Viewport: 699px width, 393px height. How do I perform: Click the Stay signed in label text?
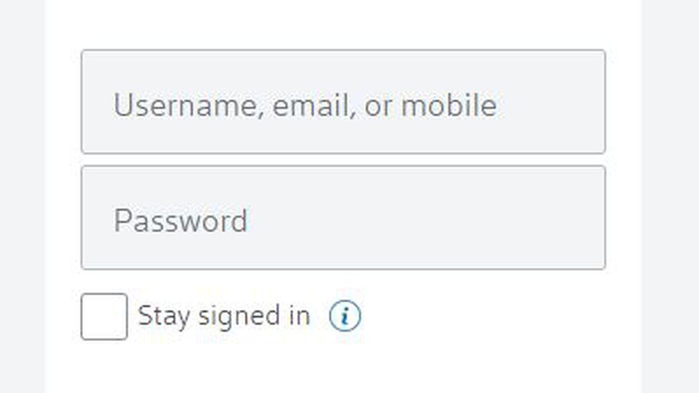(x=224, y=317)
